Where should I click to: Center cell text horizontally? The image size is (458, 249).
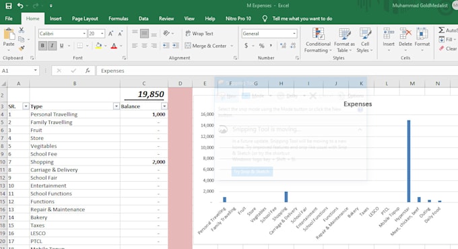(x=144, y=46)
